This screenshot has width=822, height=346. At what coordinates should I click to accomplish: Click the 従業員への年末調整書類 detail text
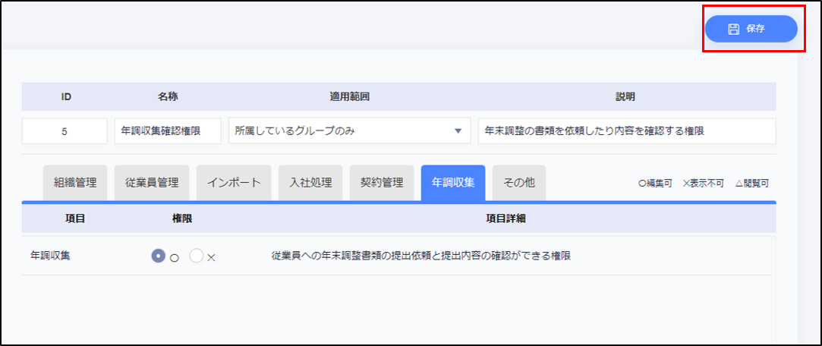[420, 256]
